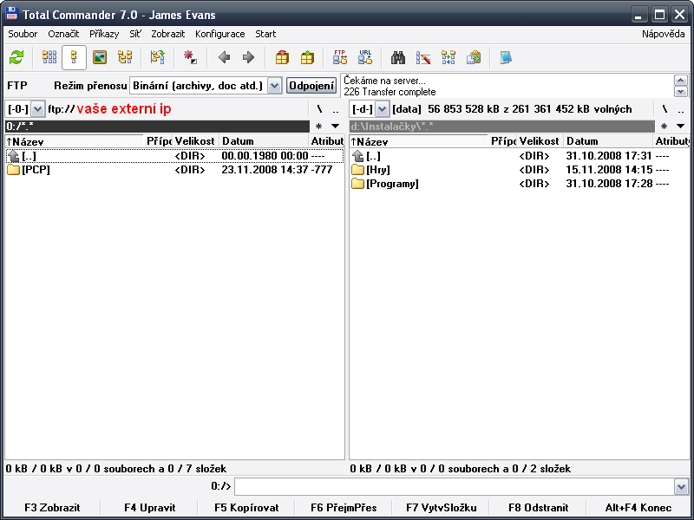The height and width of the screenshot is (520, 694).
Task: Go forward with the right arrow icon
Action: (x=248, y=57)
